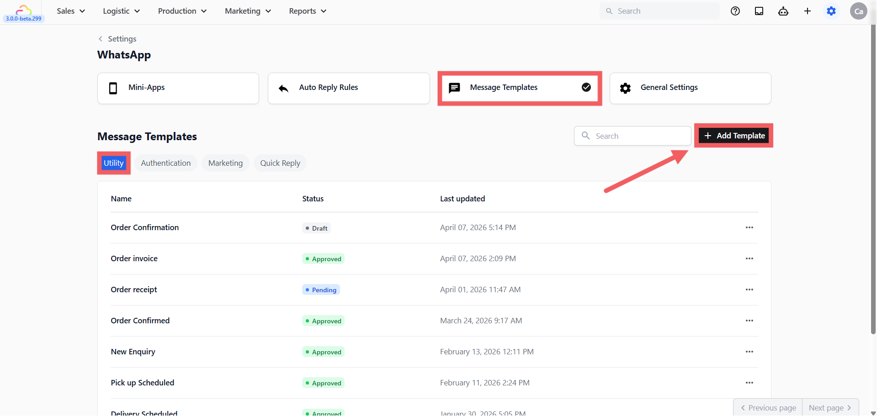The image size is (877, 416).
Task: Open the help question-mark icon
Action: pos(735,11)
